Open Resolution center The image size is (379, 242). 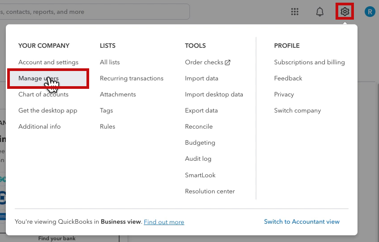tap(210, 191)
